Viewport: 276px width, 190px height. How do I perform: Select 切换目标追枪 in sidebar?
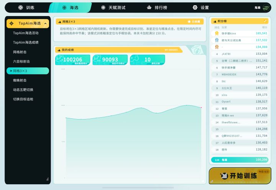[23, 99]
